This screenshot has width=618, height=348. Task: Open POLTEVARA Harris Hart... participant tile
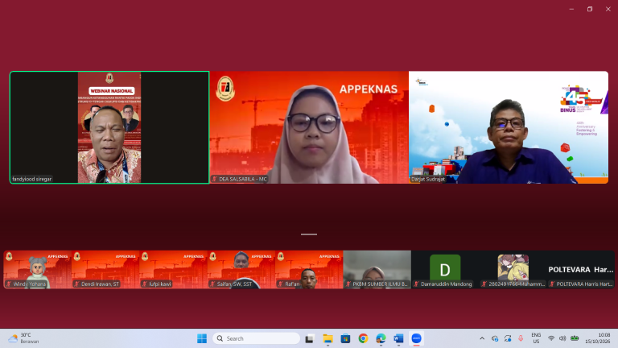[580, 270]
